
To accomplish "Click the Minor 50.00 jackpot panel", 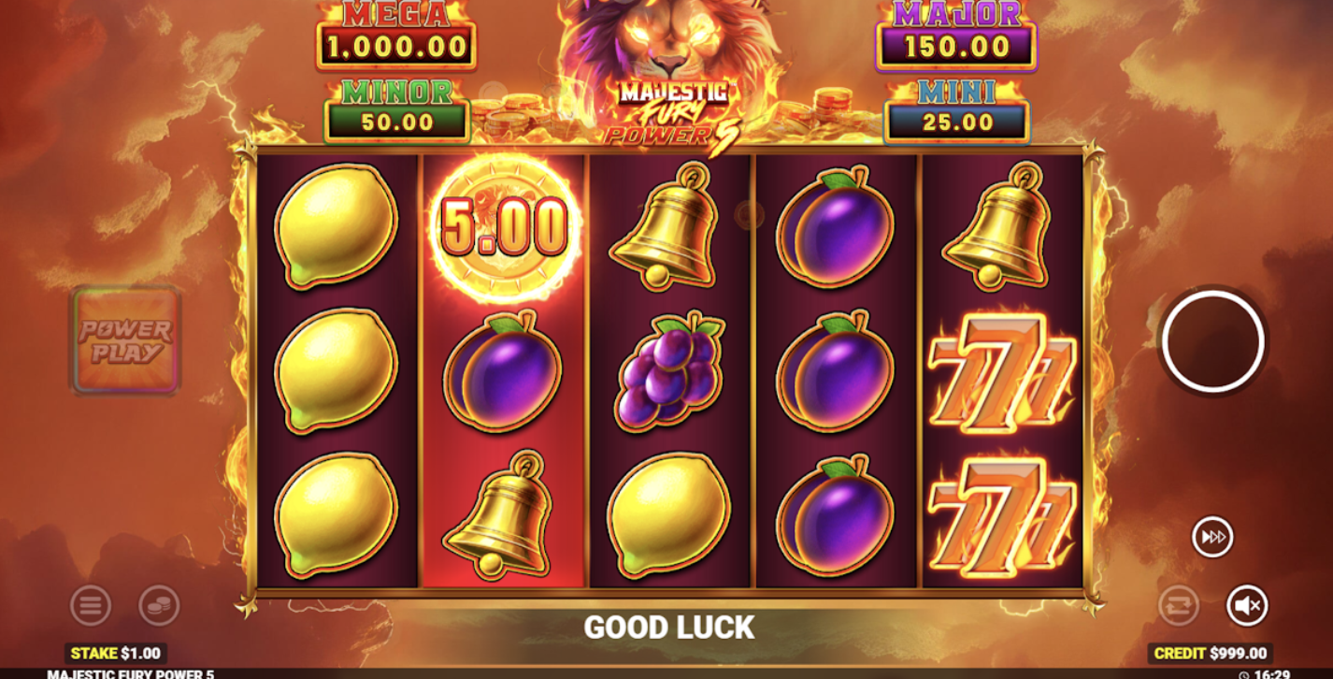I will 396,111.
